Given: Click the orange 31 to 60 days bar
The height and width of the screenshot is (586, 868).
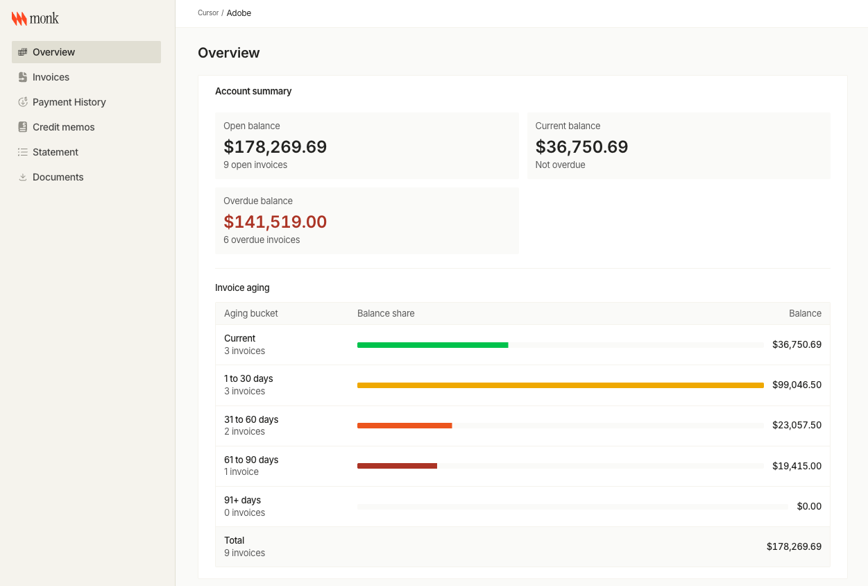Looking at the screenshot, I should tap(405, 426).
